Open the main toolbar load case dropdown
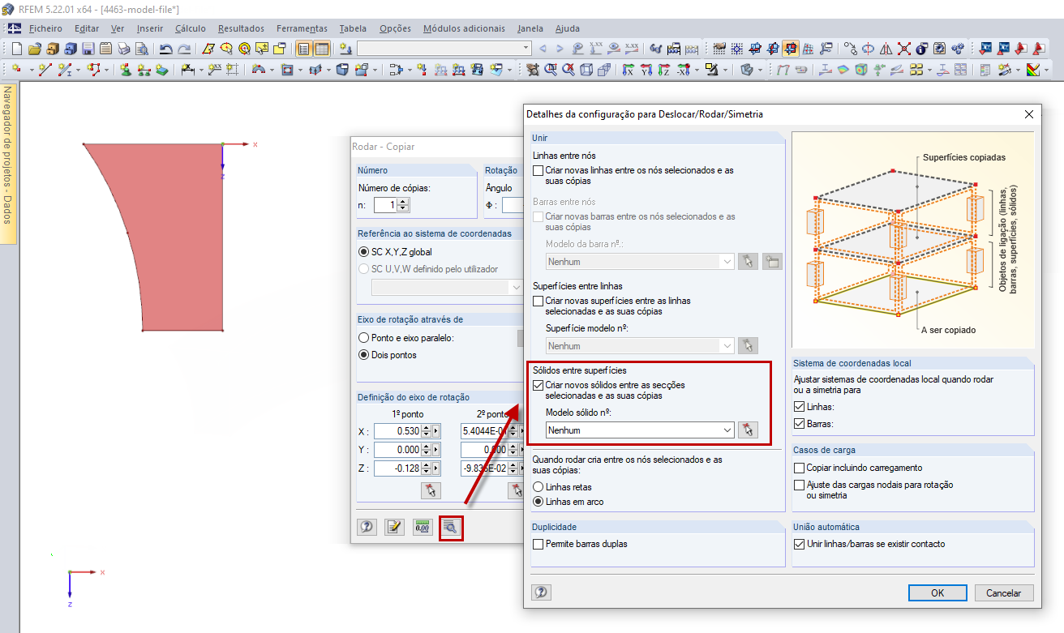Screen dimensions: 1064x633 [444, 49]
